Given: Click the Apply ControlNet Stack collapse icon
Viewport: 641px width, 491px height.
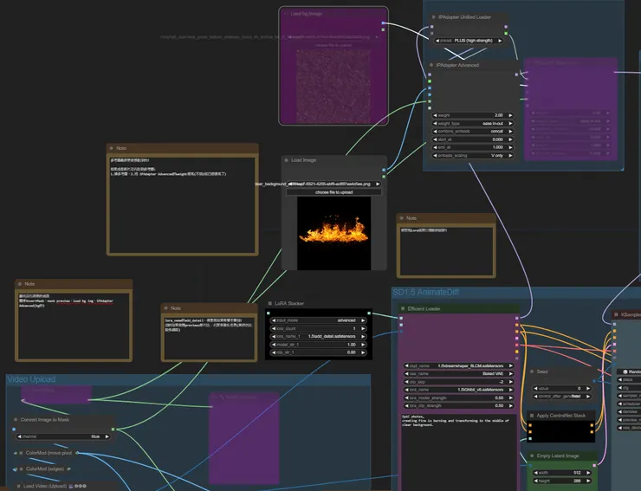Looking at the screenshot, I should point(532,416).
